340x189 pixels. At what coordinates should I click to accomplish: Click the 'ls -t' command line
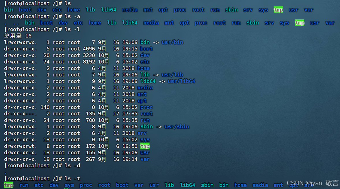42,179
